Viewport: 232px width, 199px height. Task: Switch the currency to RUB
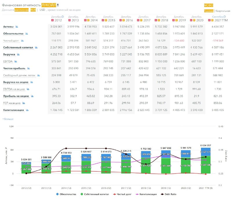[x=33, y=10]
